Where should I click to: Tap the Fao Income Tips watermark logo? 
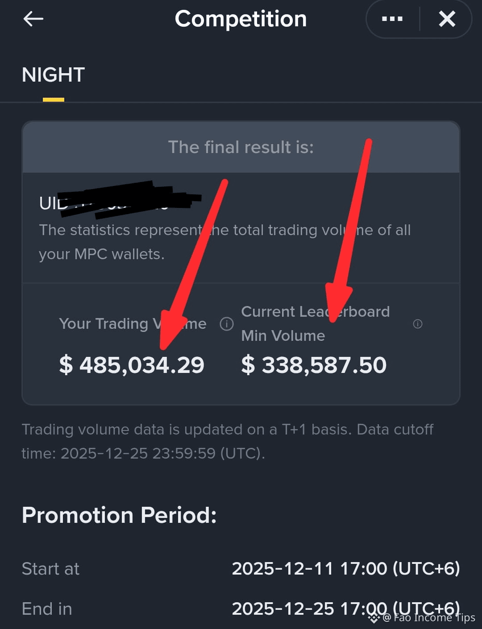(374, 617)
